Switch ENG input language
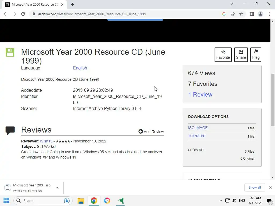This screenshot has height=206, width=275. (242, 201)
